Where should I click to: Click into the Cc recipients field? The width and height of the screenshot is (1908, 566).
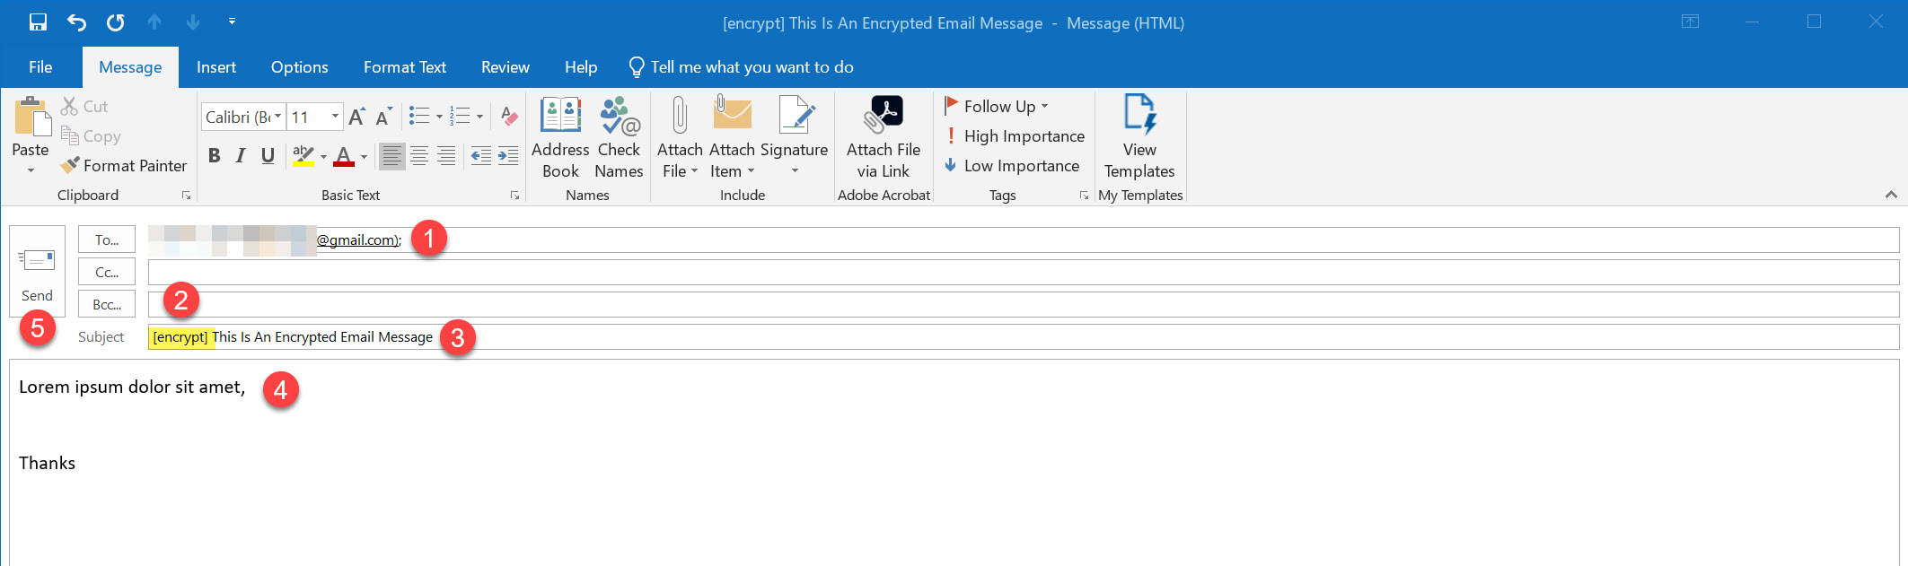coord(1022,272)
